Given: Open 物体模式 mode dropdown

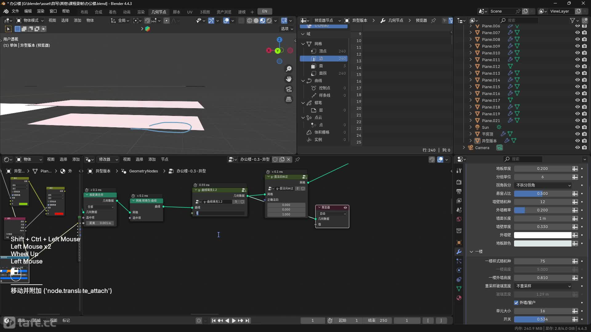Looking at the screenshot, I should pos(30,21).
